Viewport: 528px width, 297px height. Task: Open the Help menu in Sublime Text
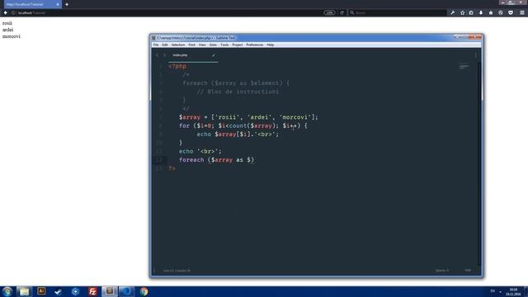[271, 45]
